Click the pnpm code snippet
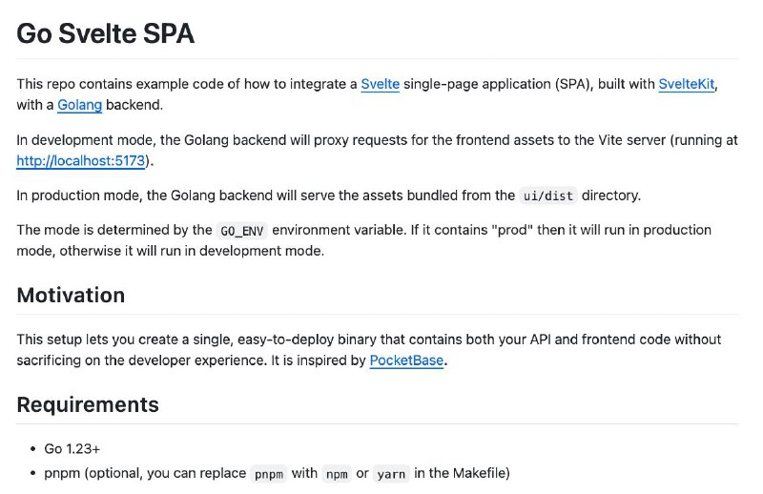763x494 pixels. click(x=269, y=474)
